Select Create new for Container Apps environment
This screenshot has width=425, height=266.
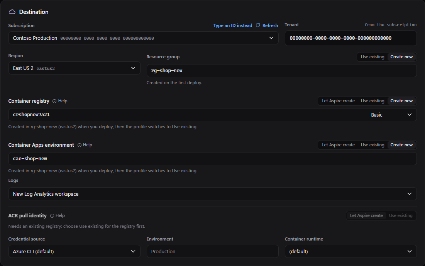[401, 145]
